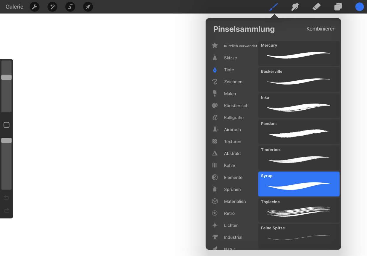The width and height of the screenshot is (367, 256).
Task: Return to Galerie
Action: coord(15,7)
